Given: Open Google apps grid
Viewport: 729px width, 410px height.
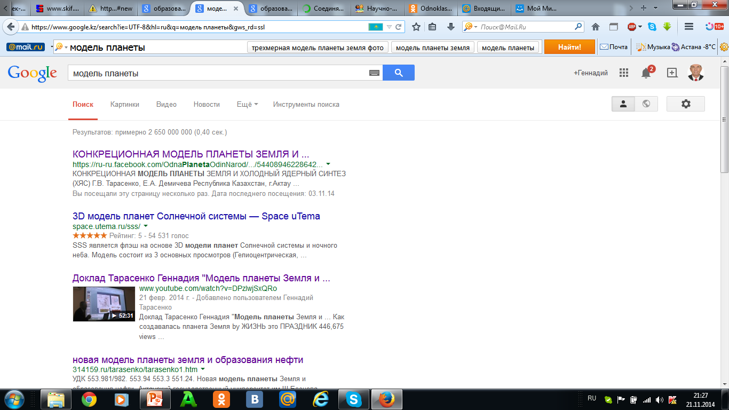Looking at the screenshot, I should coord(623,73).
